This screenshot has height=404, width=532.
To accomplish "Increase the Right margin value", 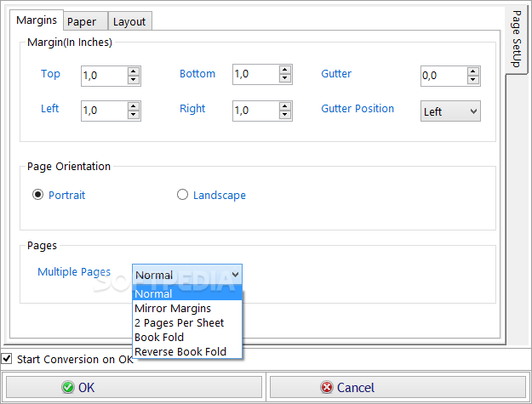I will [x=285, y=106].
